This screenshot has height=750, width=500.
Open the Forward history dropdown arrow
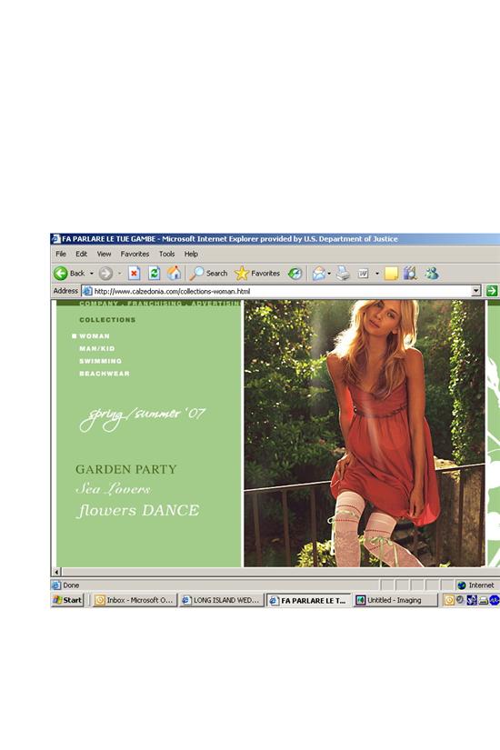tap(120, 274)
